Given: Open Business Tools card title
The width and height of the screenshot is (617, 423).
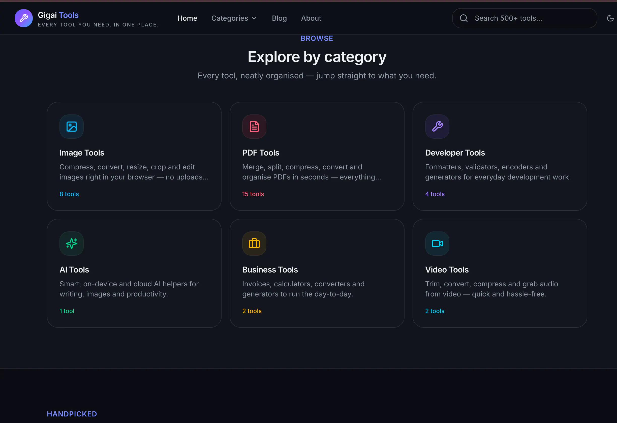Looking at the screenshot, I should tap(270, 269).
